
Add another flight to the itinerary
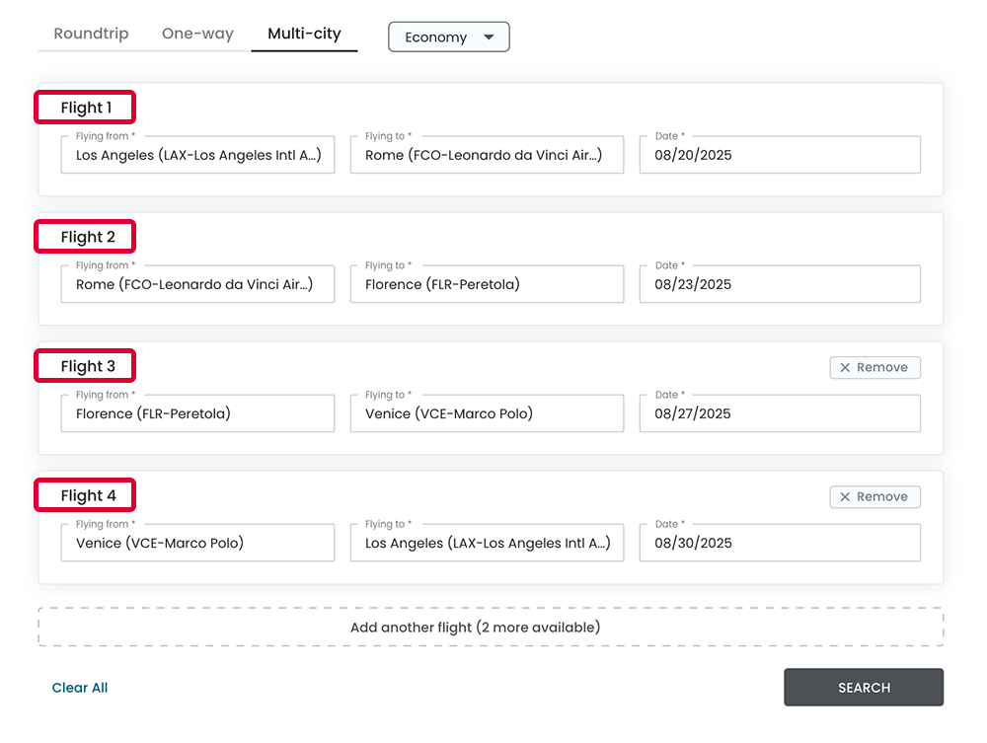(x=491, y=628)
